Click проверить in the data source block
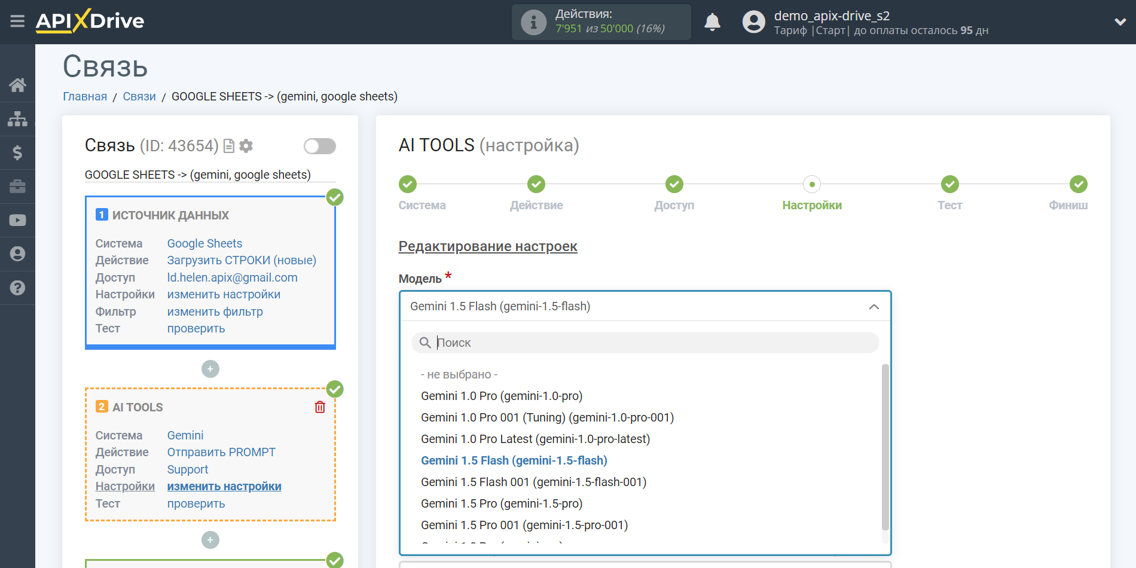The width and height of the screenshot is (1136, 568). click(196, 328)
